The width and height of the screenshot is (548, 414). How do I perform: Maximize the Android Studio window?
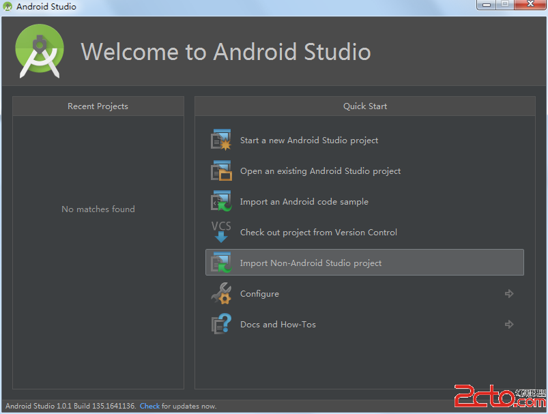[x=504, y=5]
